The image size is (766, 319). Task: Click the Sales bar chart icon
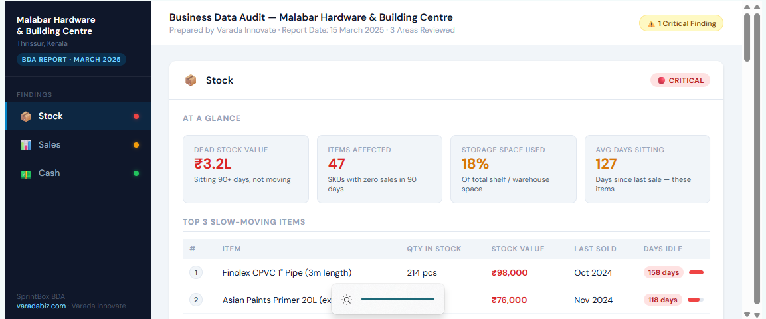tap(26, 145)
